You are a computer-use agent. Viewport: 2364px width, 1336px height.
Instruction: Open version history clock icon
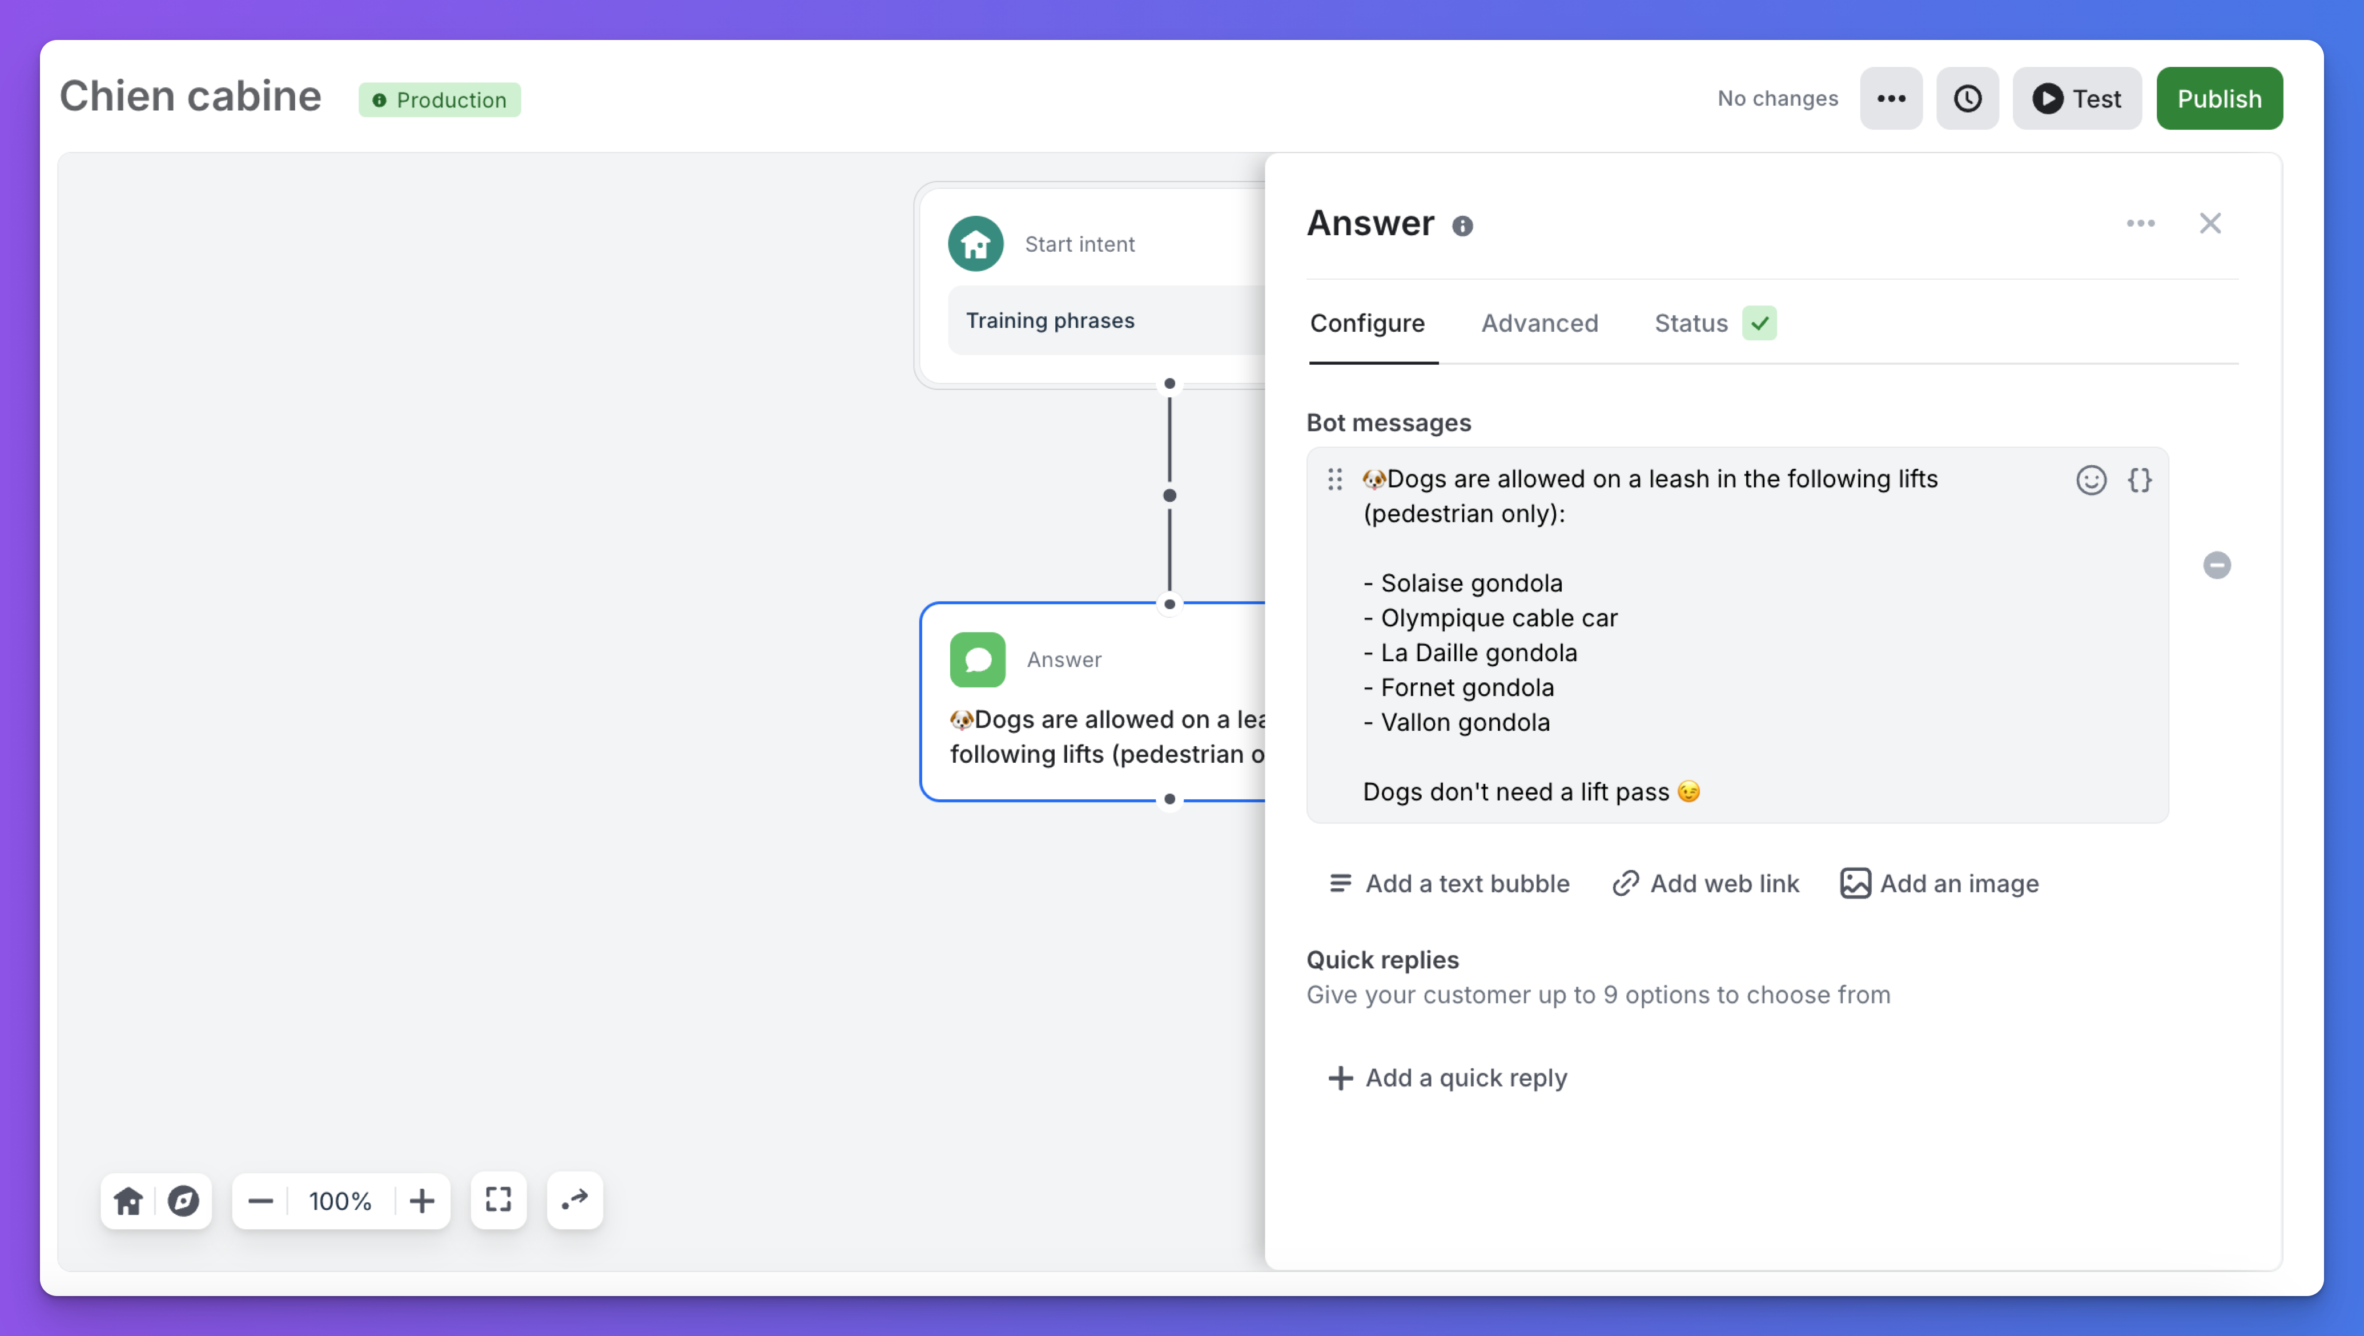pos(1967,99)
